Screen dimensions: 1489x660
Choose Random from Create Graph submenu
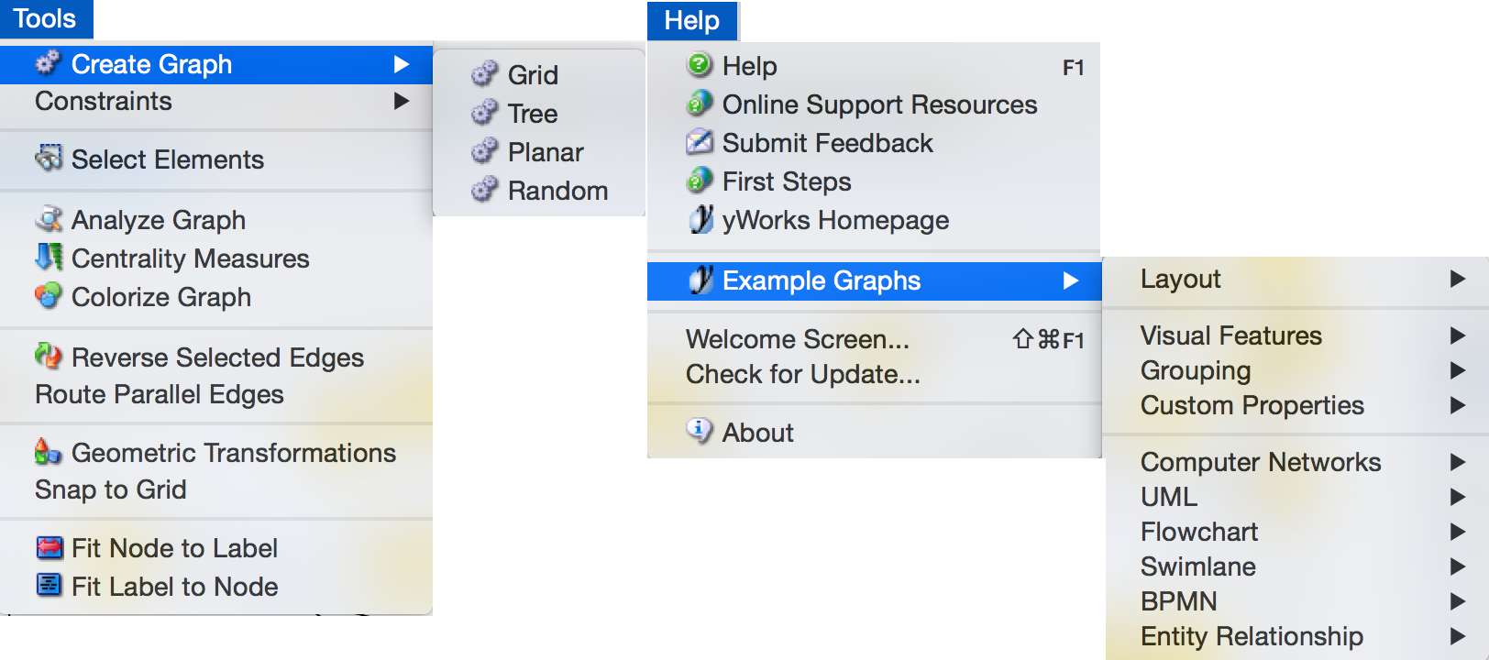(557, 191)
